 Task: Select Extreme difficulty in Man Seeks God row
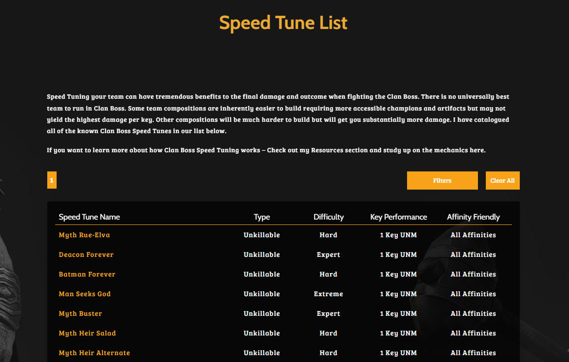pyautogui.click(x=328, y=294)
